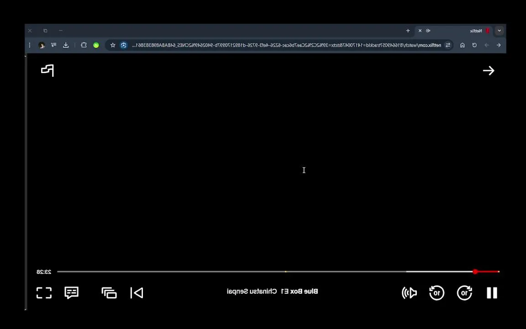Open the episodes list icon
The image size is (526, 329).
(x=109, y=293)
